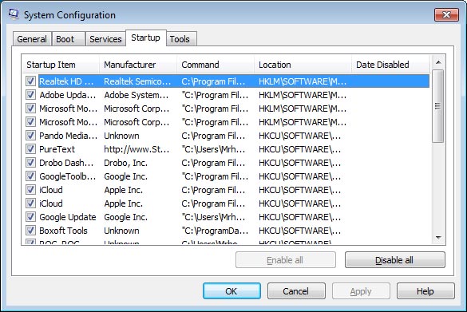This screenshot has height=312, width=467.
Task: Click the vertical scrollbar thumb
Action: point(437,106)
